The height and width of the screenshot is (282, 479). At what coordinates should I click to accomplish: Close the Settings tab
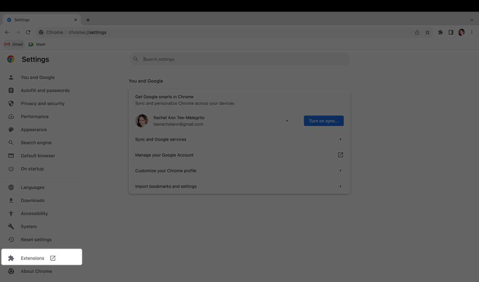click(x=76, y=20)
